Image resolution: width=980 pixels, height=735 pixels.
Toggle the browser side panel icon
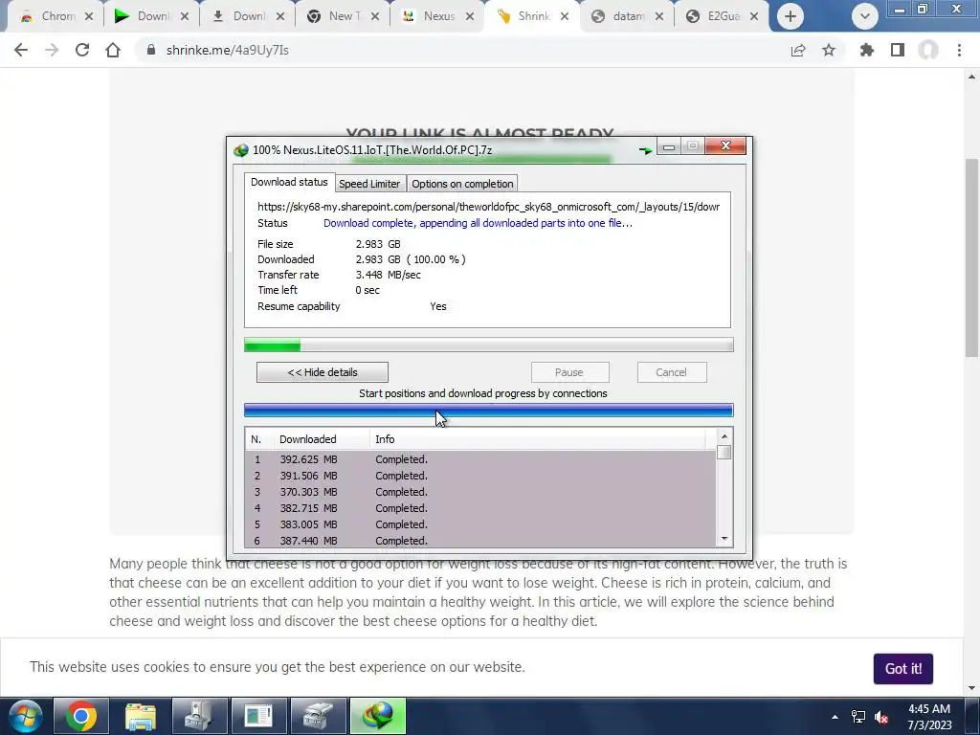[898, 50]
